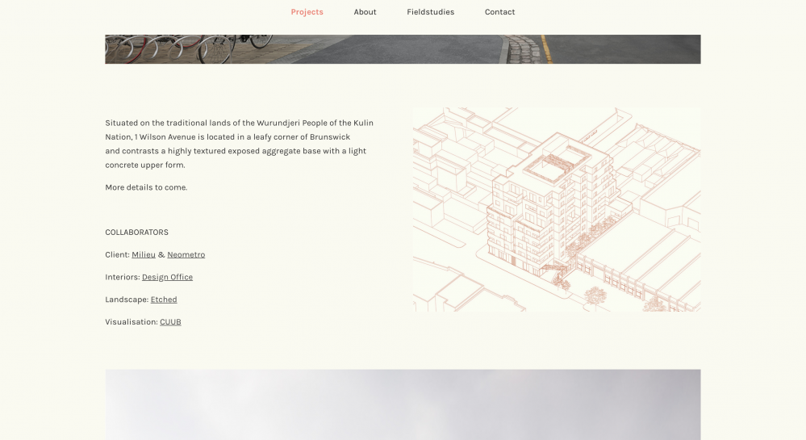Follow the Milieu client link
Viewport: 806px width, 440px height.
coord(144,255)
